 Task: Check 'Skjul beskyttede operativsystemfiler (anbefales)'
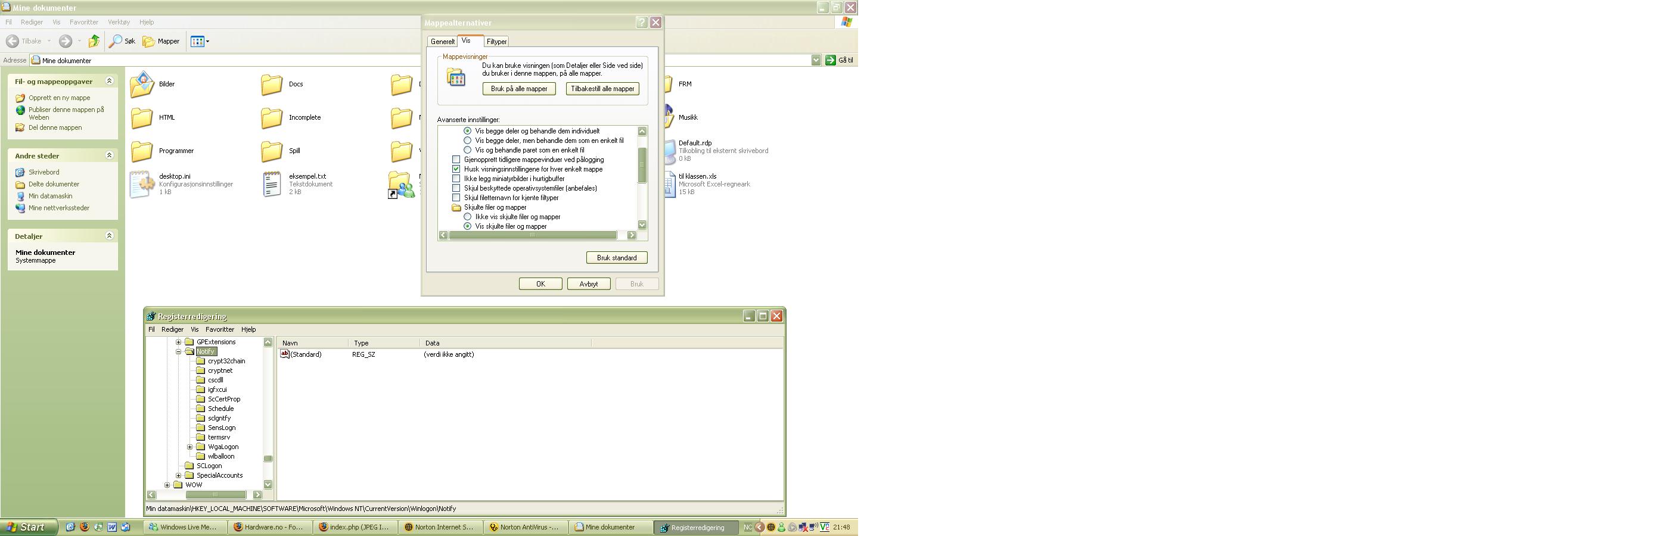click(x=456, y=188)
